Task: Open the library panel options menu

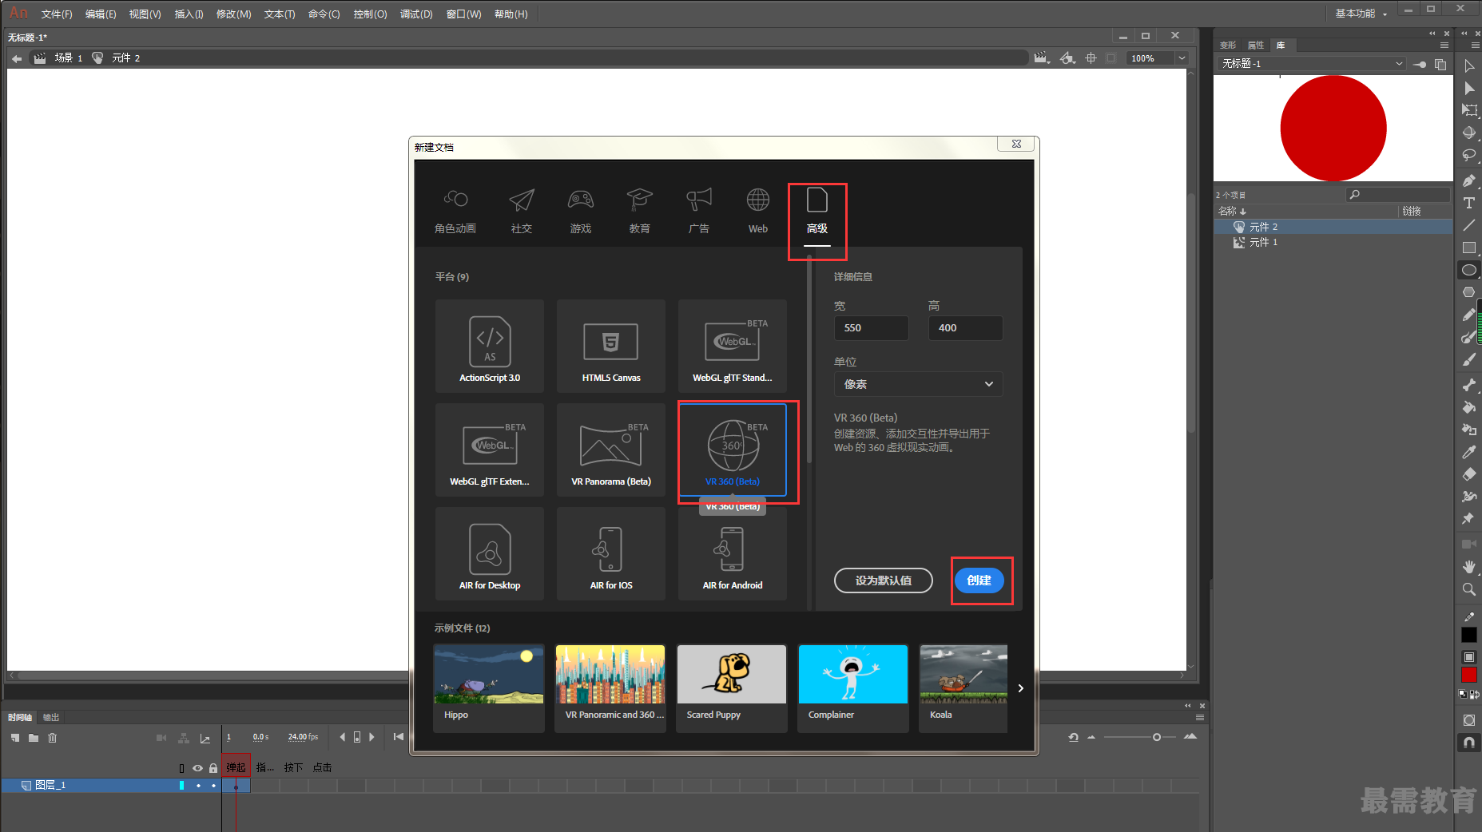Action: pyautogui.click(x=1444, y=46)
